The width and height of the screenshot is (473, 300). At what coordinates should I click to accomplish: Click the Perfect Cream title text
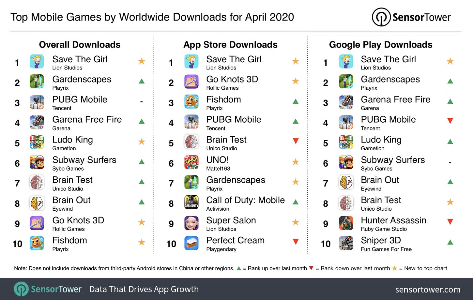pyautogui.click(x=236, y=240)
